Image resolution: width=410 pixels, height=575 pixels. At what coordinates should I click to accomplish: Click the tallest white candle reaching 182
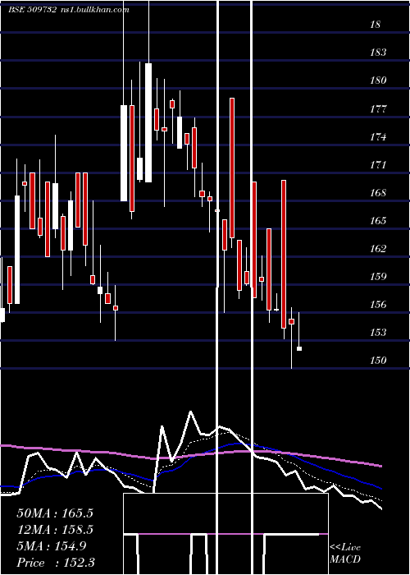[x=148, y=122]
